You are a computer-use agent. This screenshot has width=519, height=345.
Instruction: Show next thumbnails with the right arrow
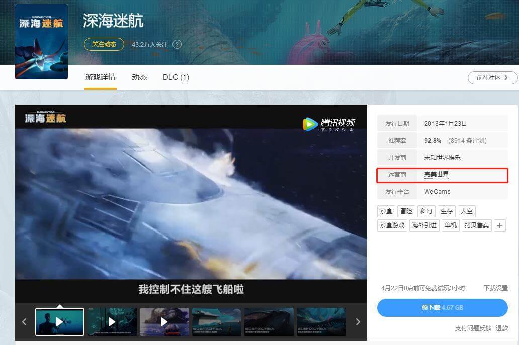[x=358, y=322]
